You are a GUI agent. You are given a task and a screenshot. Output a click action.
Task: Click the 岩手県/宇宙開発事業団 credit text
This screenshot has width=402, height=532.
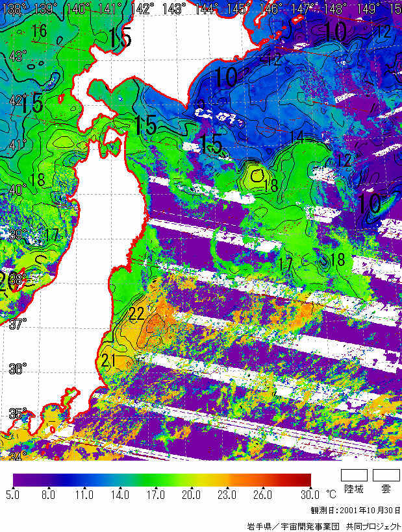pyautogui.click(x=324, y=526)
